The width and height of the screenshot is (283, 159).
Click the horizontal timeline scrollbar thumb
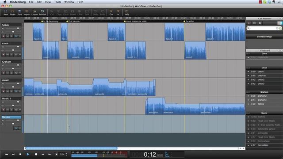tap(72, 148)
